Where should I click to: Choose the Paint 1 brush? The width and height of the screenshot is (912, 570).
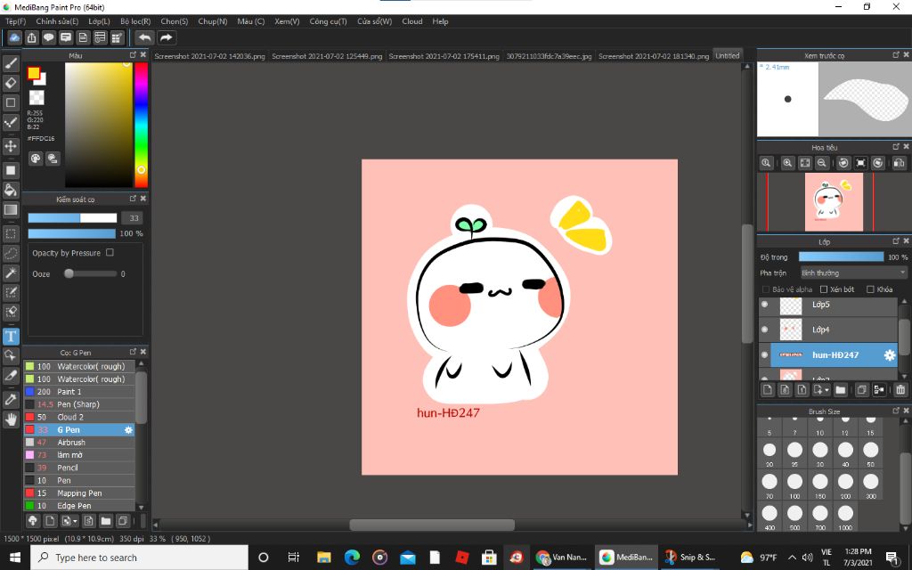(x=79, y=392)
